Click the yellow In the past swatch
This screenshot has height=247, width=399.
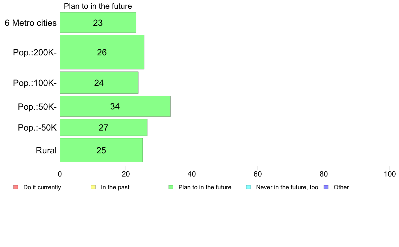click(x=93, y=187)
